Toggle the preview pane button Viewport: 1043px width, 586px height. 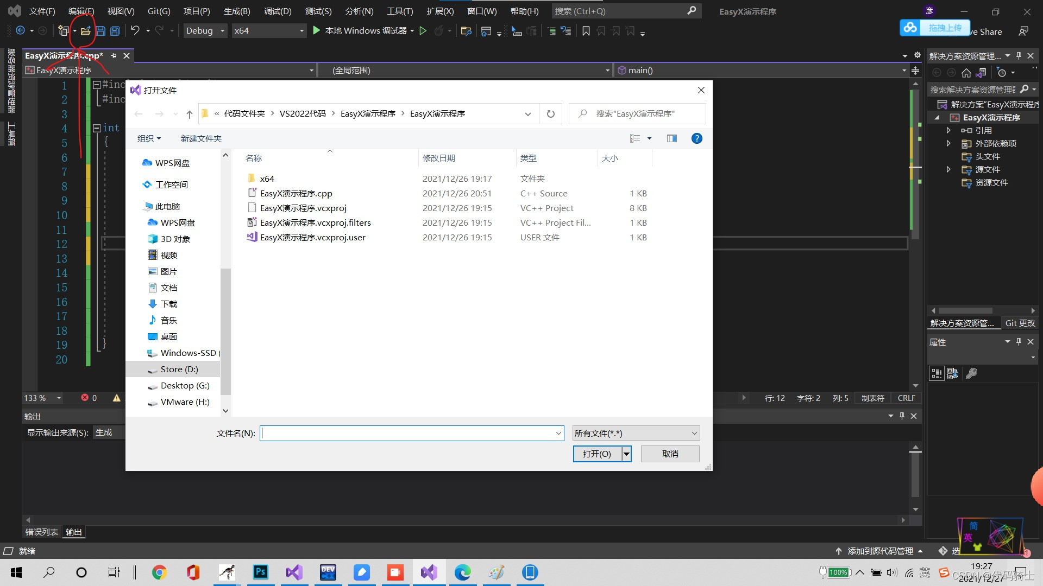[x=672, y=138]
